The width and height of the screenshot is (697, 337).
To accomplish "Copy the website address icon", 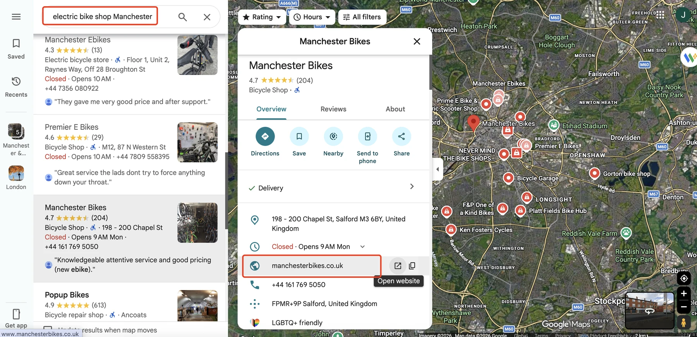I will 412,266.
